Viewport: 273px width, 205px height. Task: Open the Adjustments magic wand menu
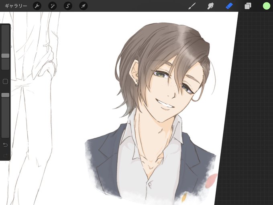53,6
